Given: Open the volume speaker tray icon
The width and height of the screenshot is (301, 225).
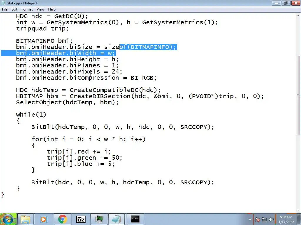Looking at the screenshot, I should coord(271,219).
